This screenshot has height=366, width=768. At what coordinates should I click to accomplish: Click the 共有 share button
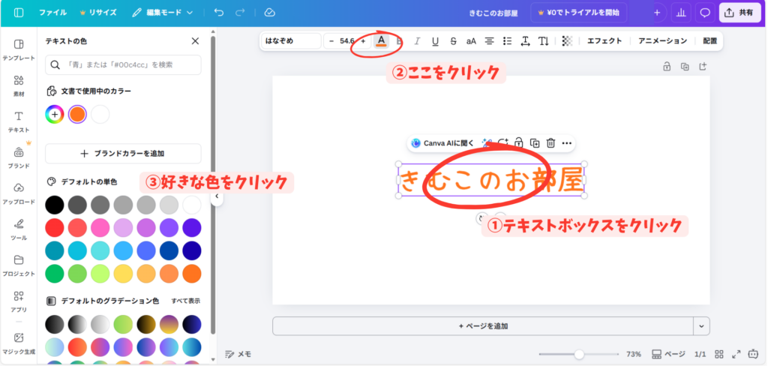[x=740, y=13]
